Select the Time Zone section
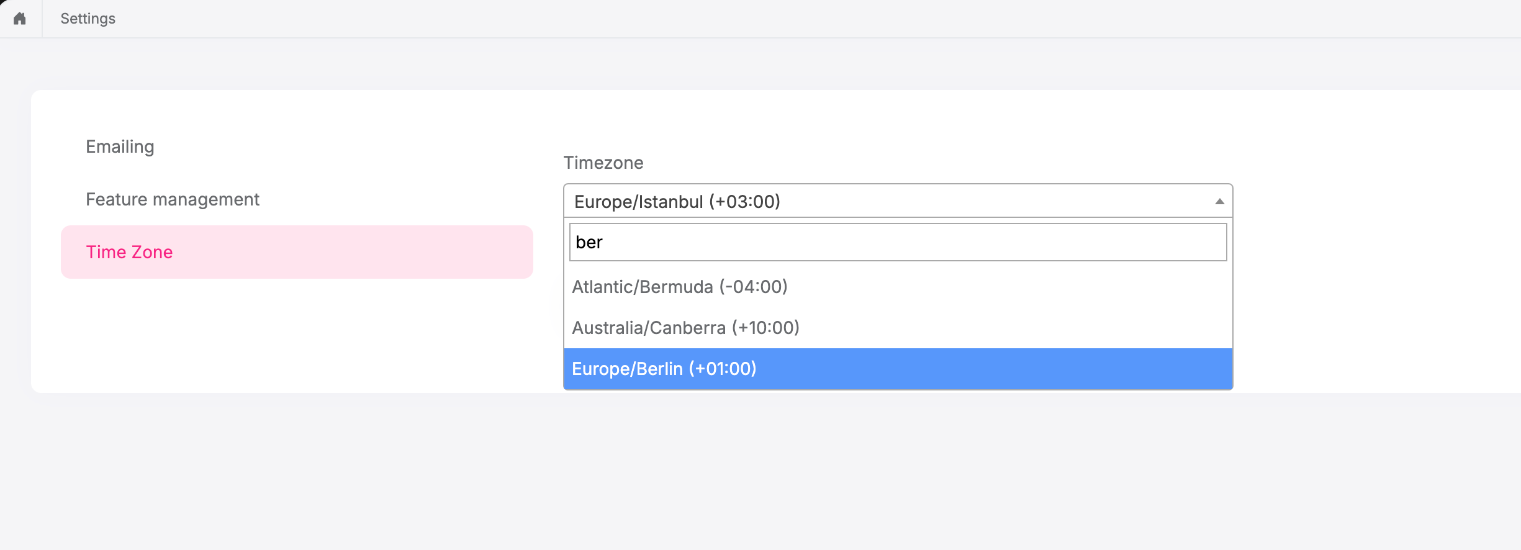 coord(129,252)
